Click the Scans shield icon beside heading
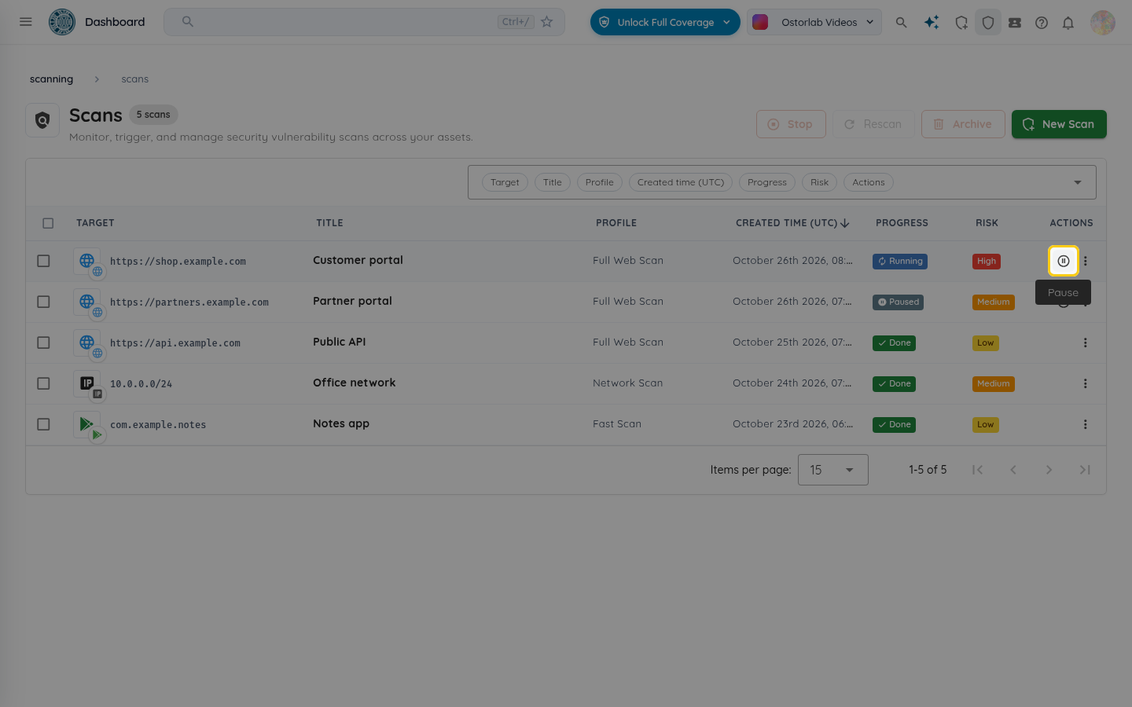This screenshot has width=1132, height=707. (42, 120)
